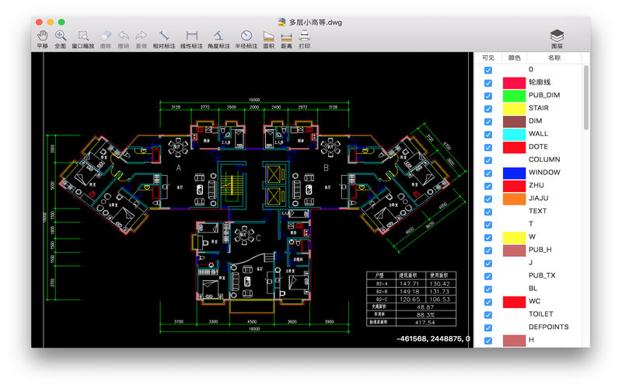Click the layer list vertical scrollbar
This screenshot has height=389, width=622.
(x=586, y=98)
